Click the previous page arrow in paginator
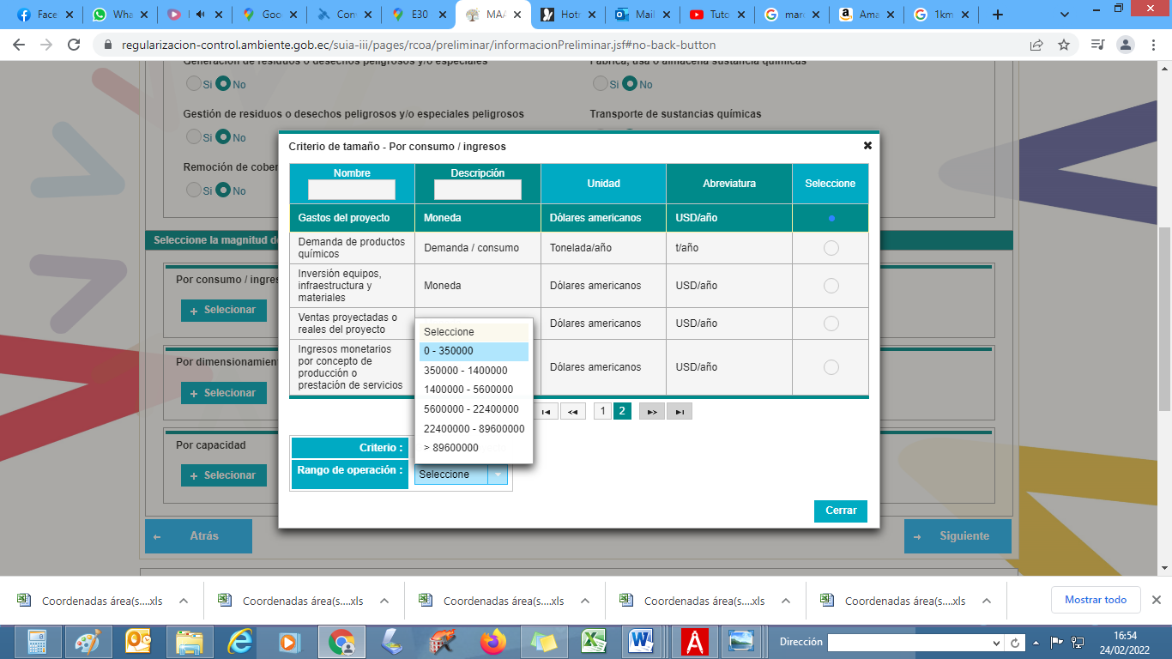The height and width of the screenshot is (659, 1172). (x=572, y=412)
